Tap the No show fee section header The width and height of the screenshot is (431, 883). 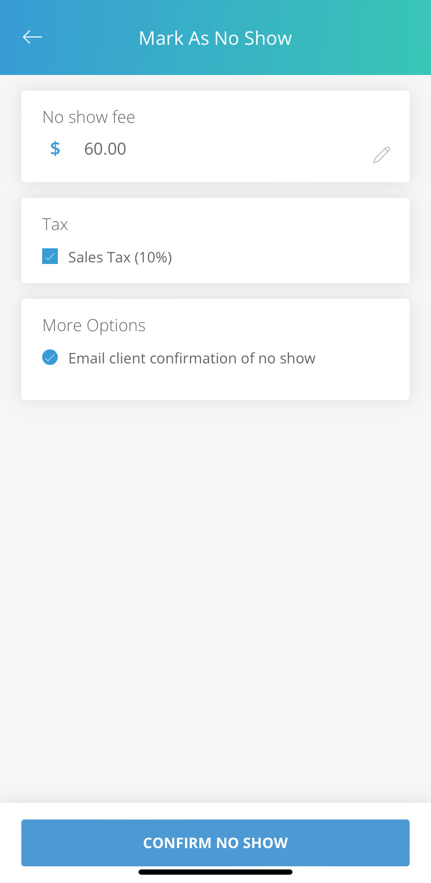88,117
